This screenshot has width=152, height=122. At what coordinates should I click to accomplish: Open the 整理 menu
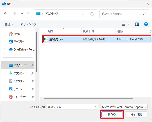coord(9,24)
